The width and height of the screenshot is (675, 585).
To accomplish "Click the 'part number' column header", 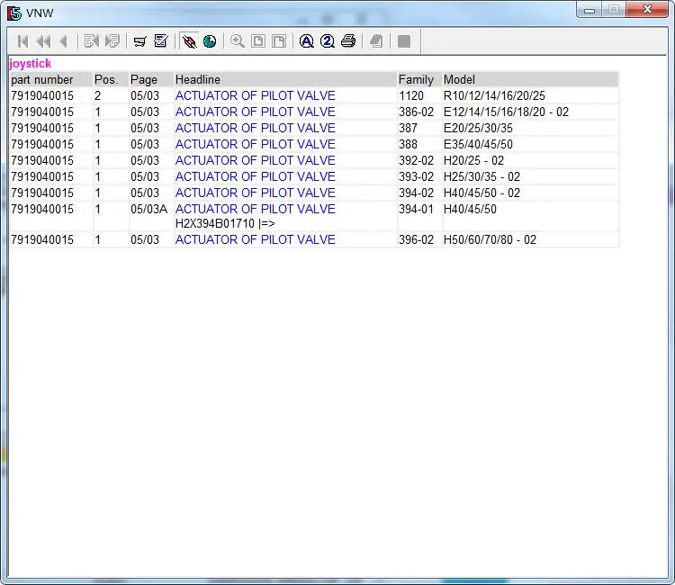I will click(x=50, y=79).
